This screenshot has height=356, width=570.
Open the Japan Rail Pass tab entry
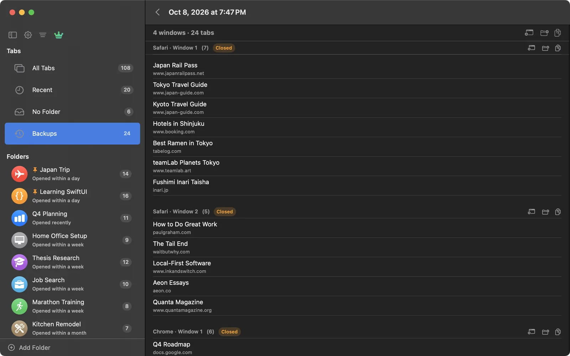[357, 69]
